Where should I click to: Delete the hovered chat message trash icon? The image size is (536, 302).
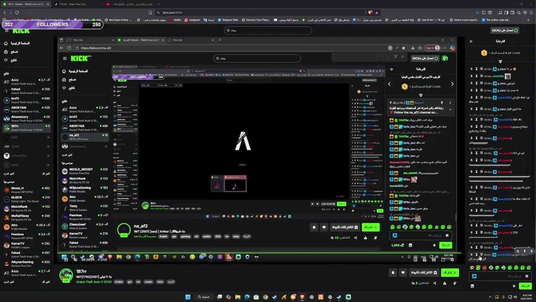tap(531, 251)
